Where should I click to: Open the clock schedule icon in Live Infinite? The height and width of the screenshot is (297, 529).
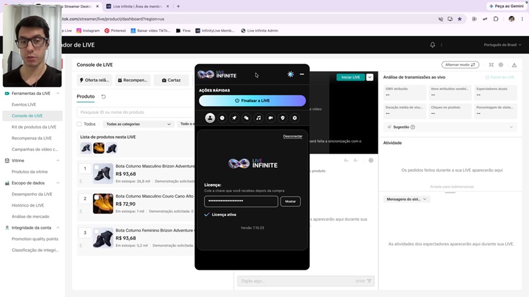pyautogui.click(x=222, y=118)
